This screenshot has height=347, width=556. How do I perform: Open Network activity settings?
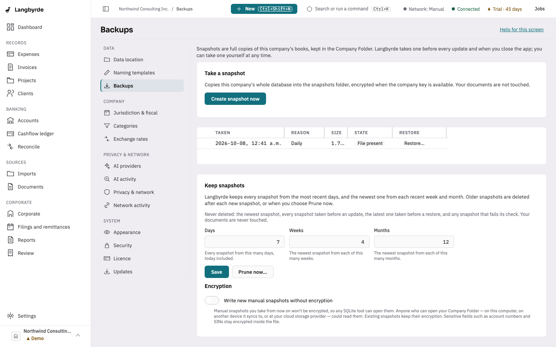click(142, 205)
